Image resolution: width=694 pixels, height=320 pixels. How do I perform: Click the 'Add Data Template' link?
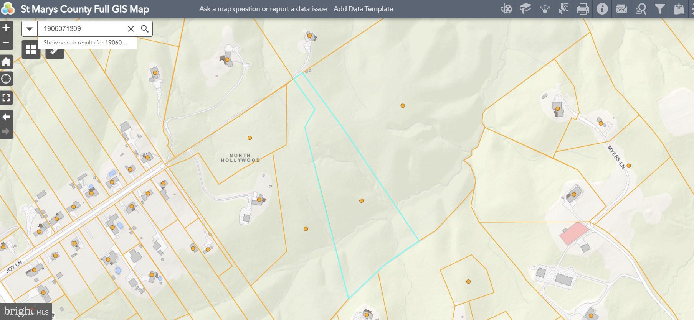point(363,9)
